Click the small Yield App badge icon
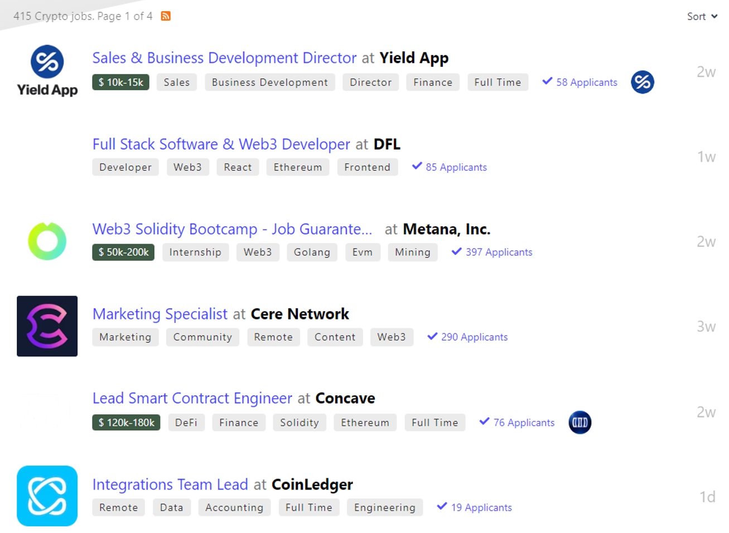The width and height of the screenshot is (729, 533). [643, 82]
